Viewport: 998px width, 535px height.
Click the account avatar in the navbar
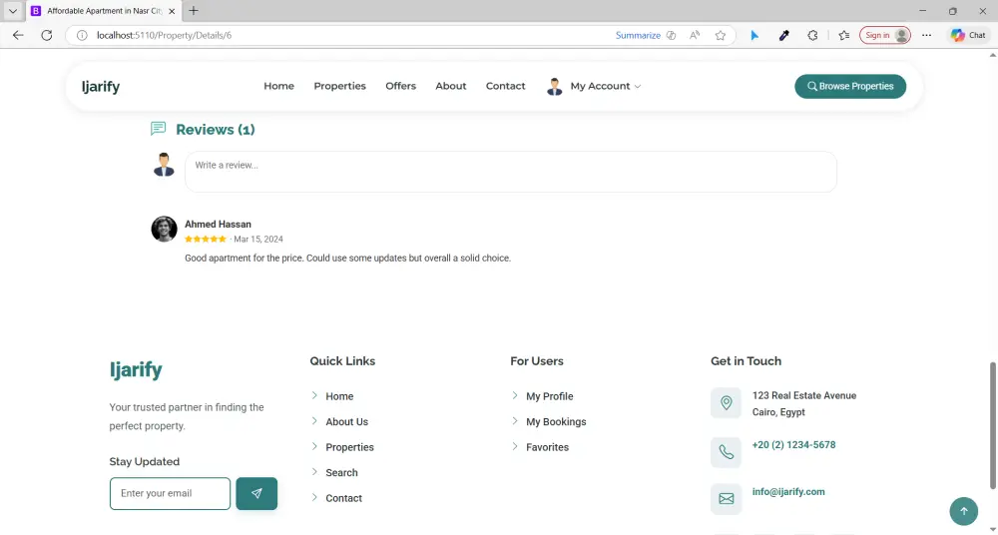coord(554,87)
